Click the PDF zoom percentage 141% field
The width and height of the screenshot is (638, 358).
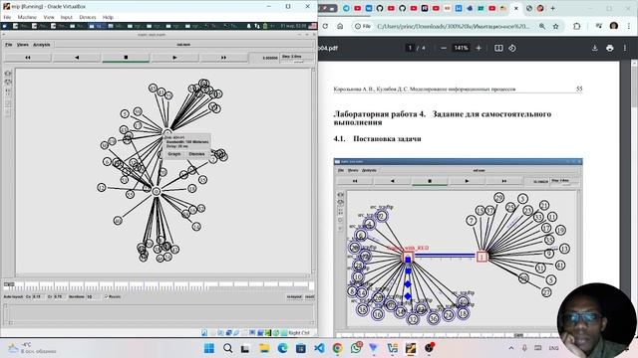click(x=461, y=48)
